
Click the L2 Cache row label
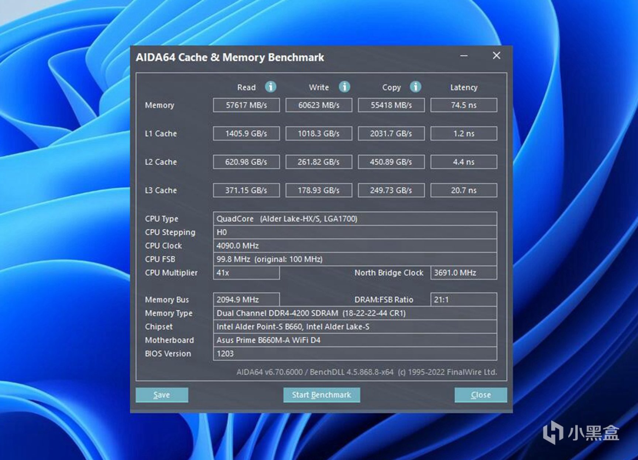[161, 162]
